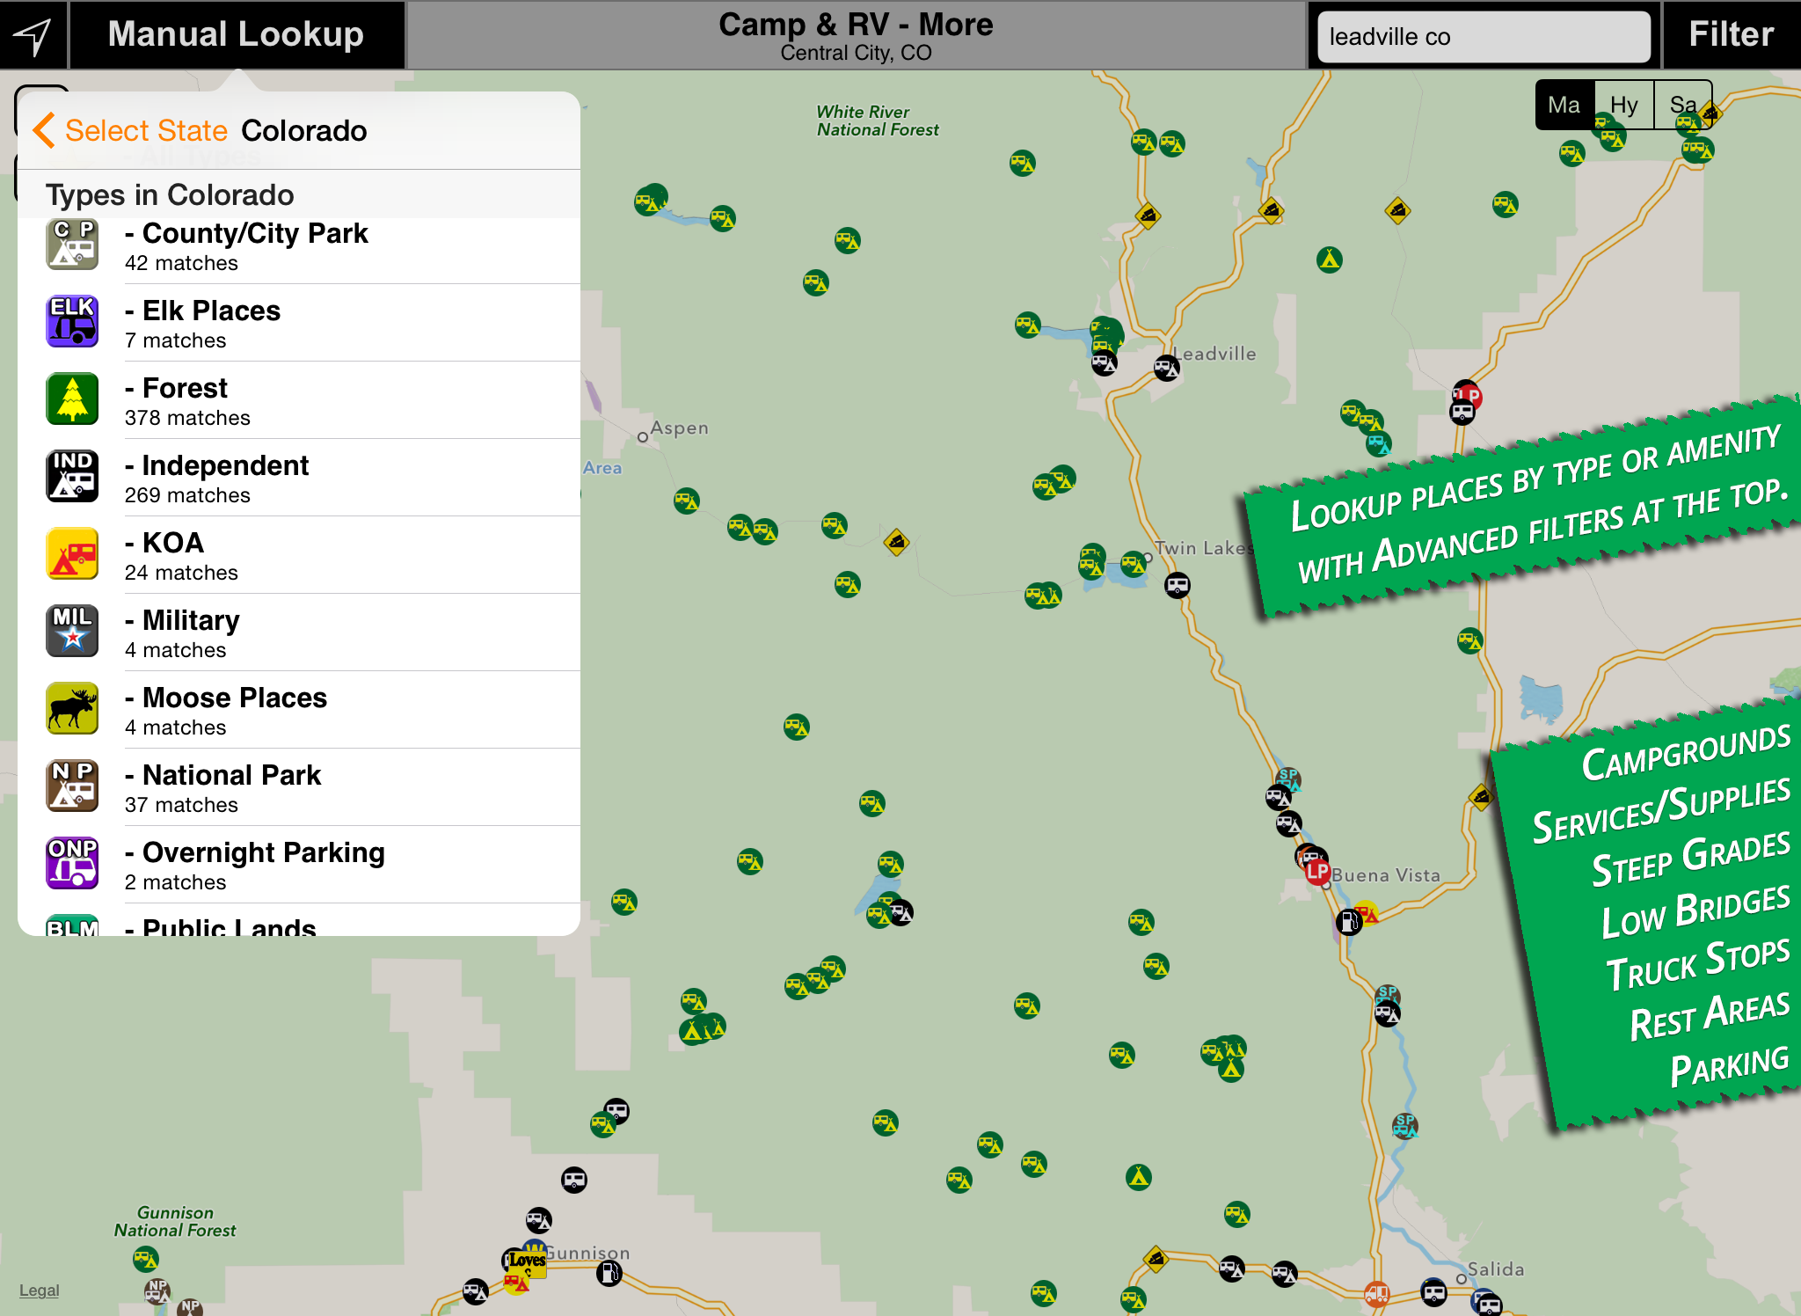Open the Manual Lookup popover
1801x1316 pixels.
pos(236,35)
